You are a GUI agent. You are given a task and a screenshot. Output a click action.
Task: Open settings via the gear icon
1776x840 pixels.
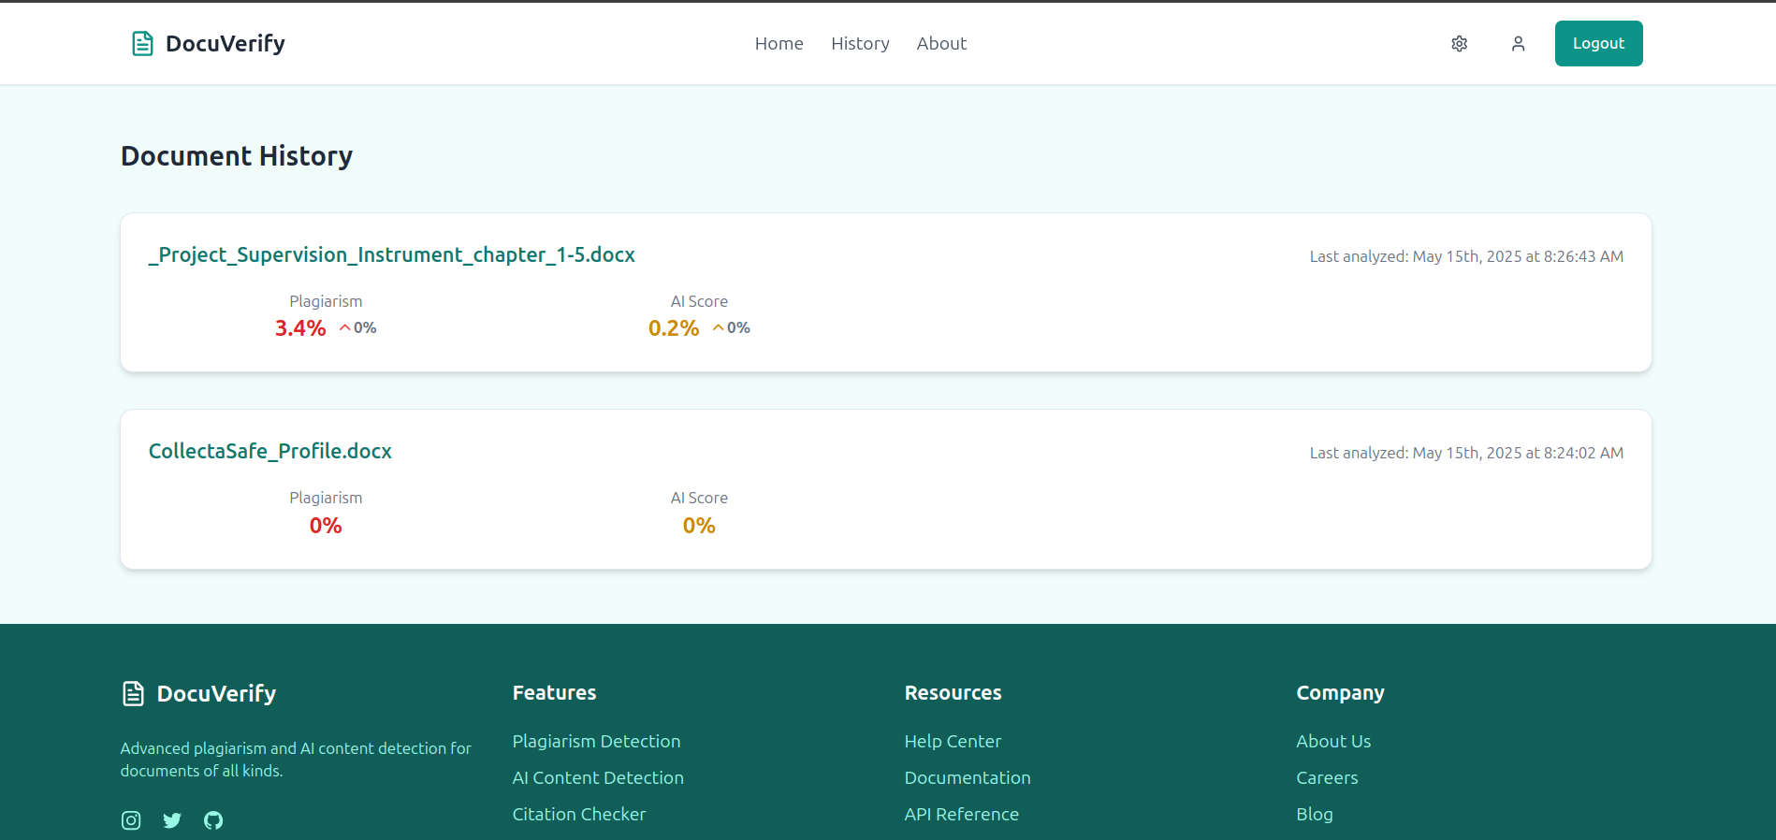point(1459,44)
